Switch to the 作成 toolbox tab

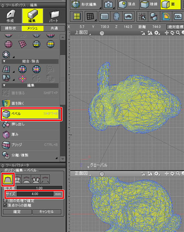point(10,16)
